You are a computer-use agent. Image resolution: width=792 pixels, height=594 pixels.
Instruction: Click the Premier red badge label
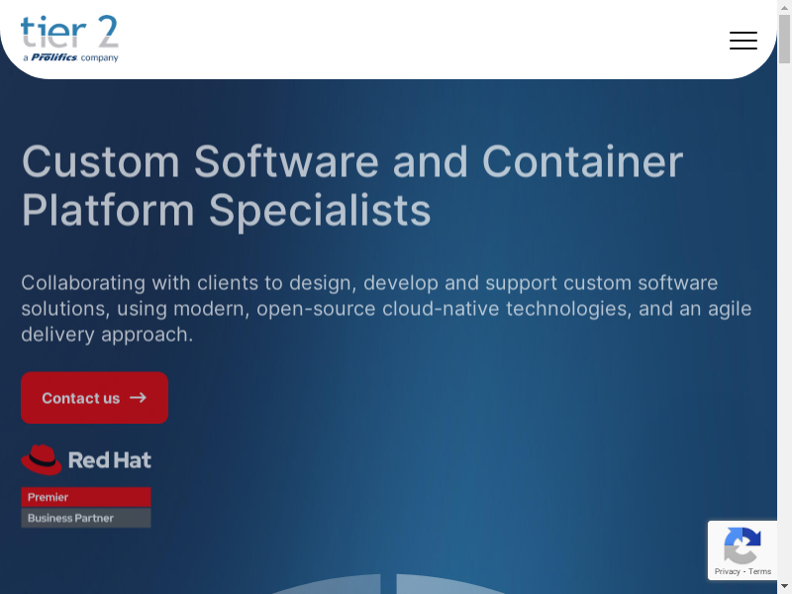85,497
